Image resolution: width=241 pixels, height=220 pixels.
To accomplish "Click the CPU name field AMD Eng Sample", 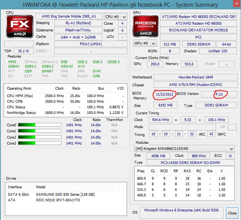I will (x=69, y=16).
